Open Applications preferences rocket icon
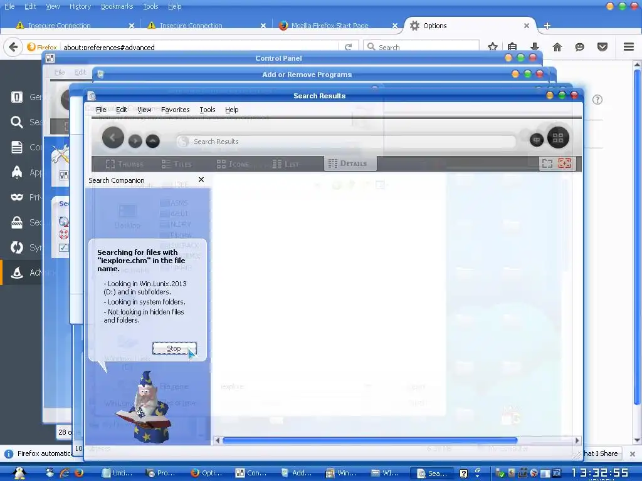Screen dimensions: 642x481 (x=17, y=172)
